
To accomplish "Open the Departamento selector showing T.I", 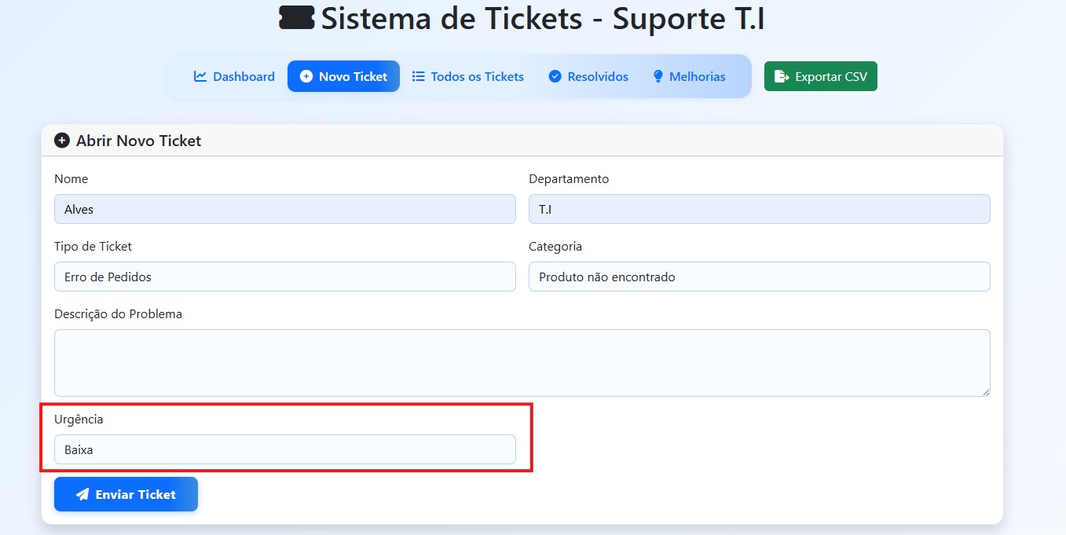I will coord(759,209).
